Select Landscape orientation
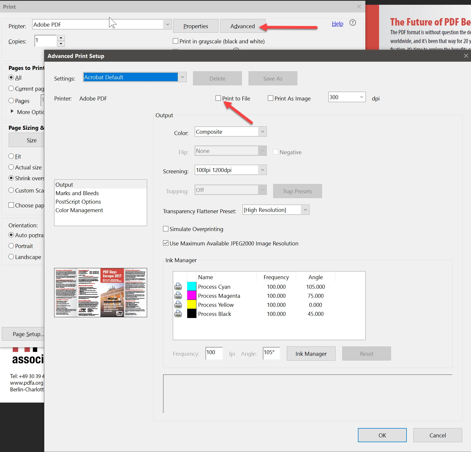The width and height of the screenshot is (471, 452). point(11,257)
